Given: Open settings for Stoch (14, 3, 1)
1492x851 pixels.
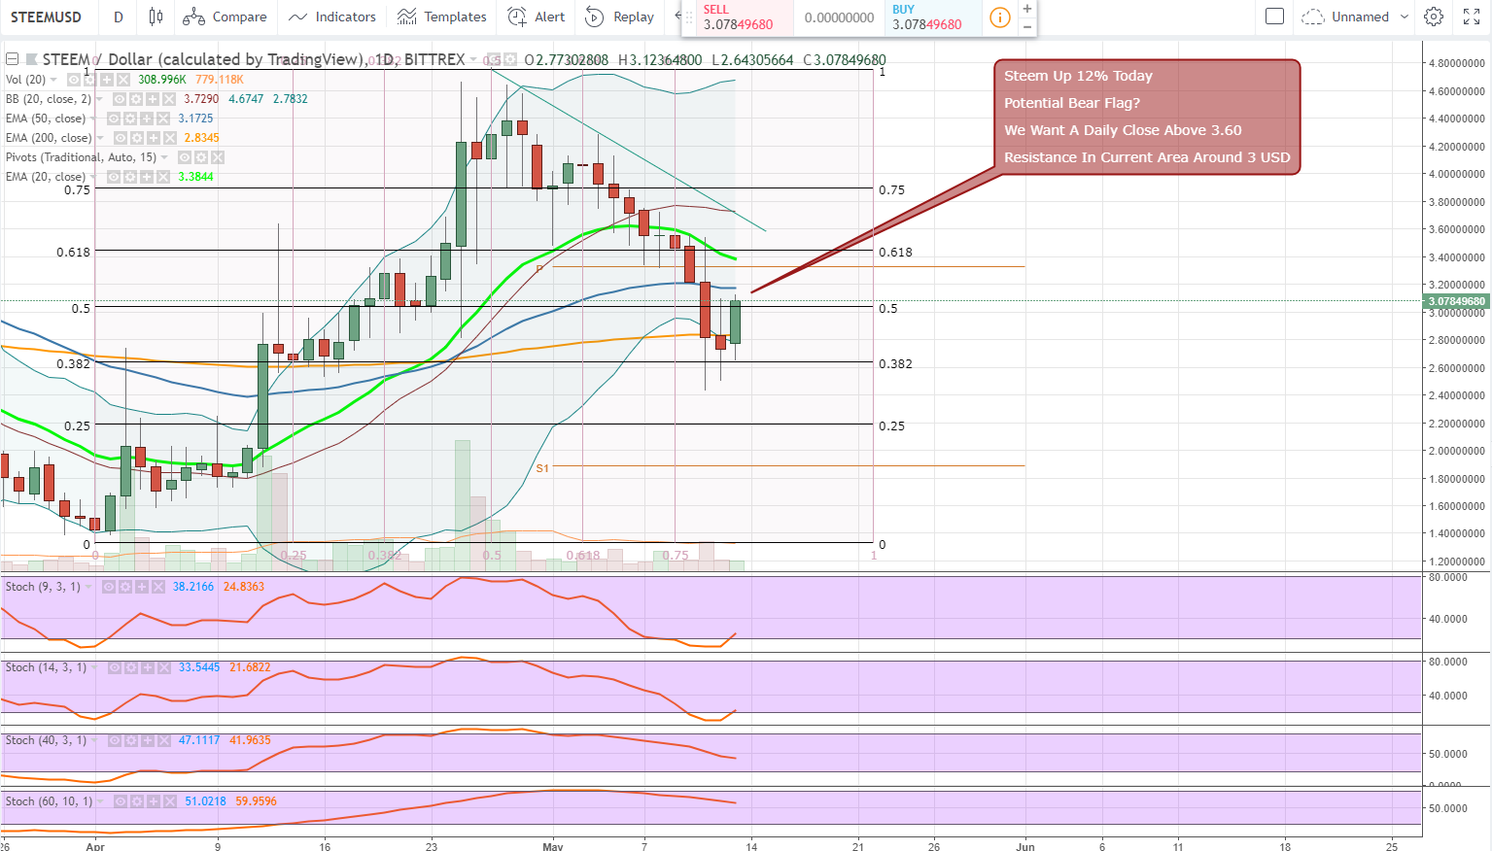Looking at the screenshot, I should (131, 668).
